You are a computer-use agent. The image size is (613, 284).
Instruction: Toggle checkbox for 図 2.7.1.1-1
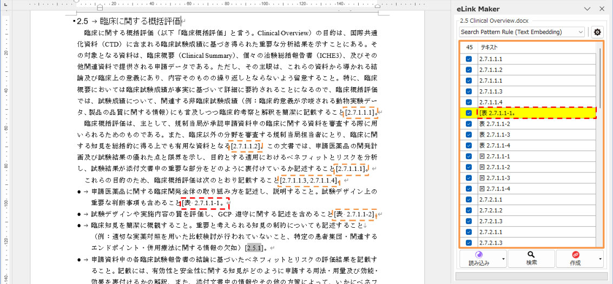click(469, 156)
